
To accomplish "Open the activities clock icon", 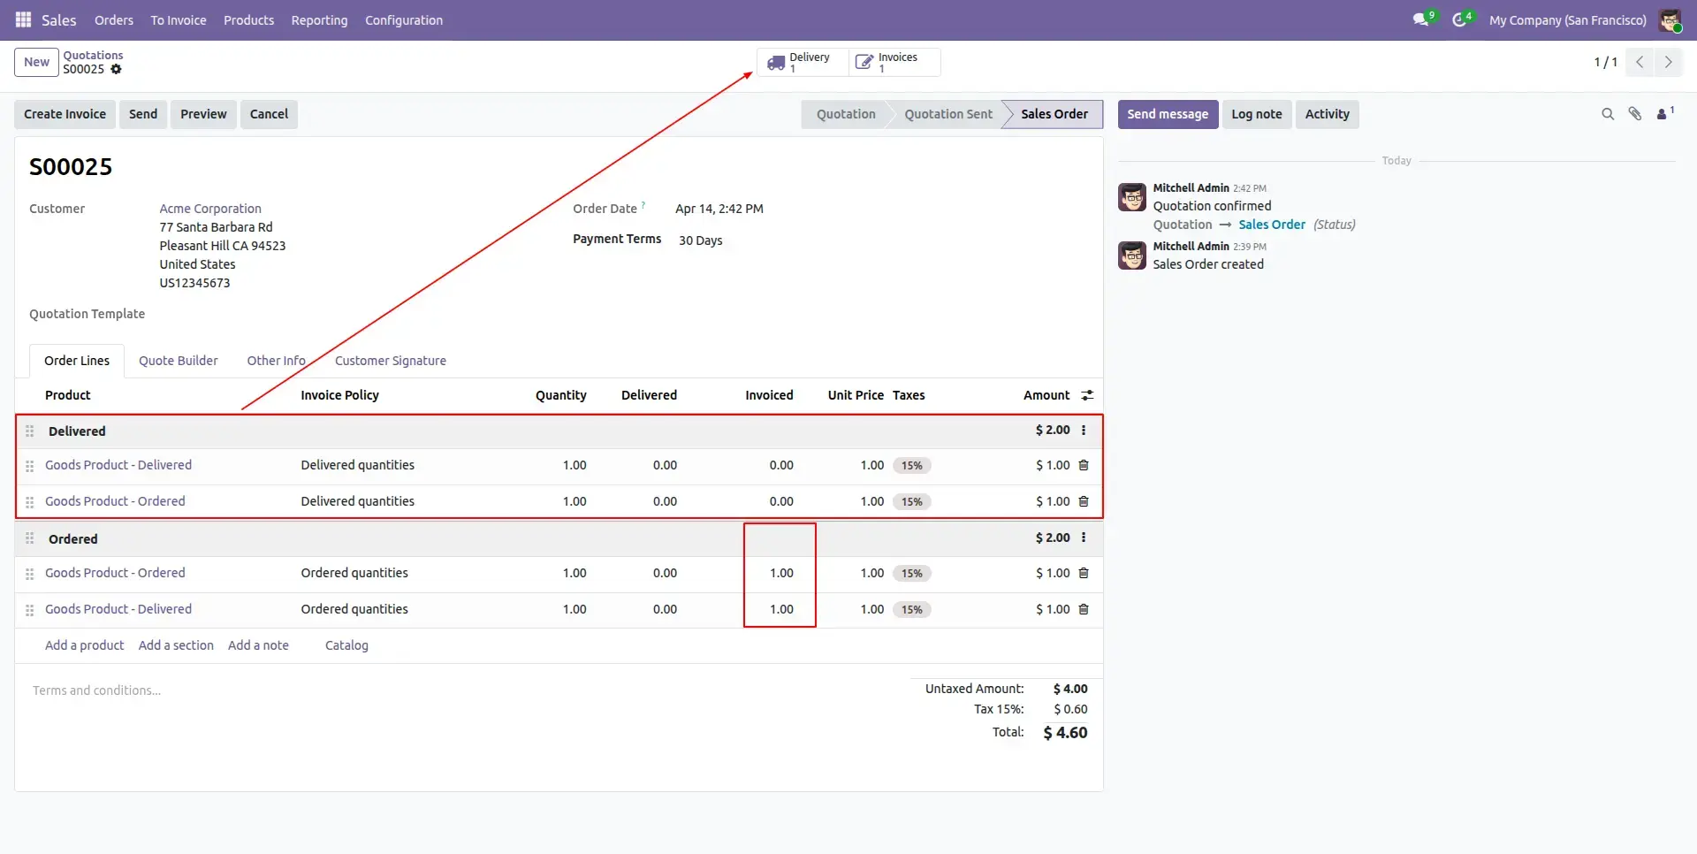I will pyautogui.click(x=1459, y=19).
